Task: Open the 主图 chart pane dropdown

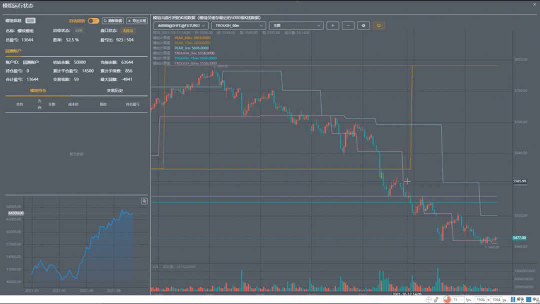Action: [x=296, y=25]
